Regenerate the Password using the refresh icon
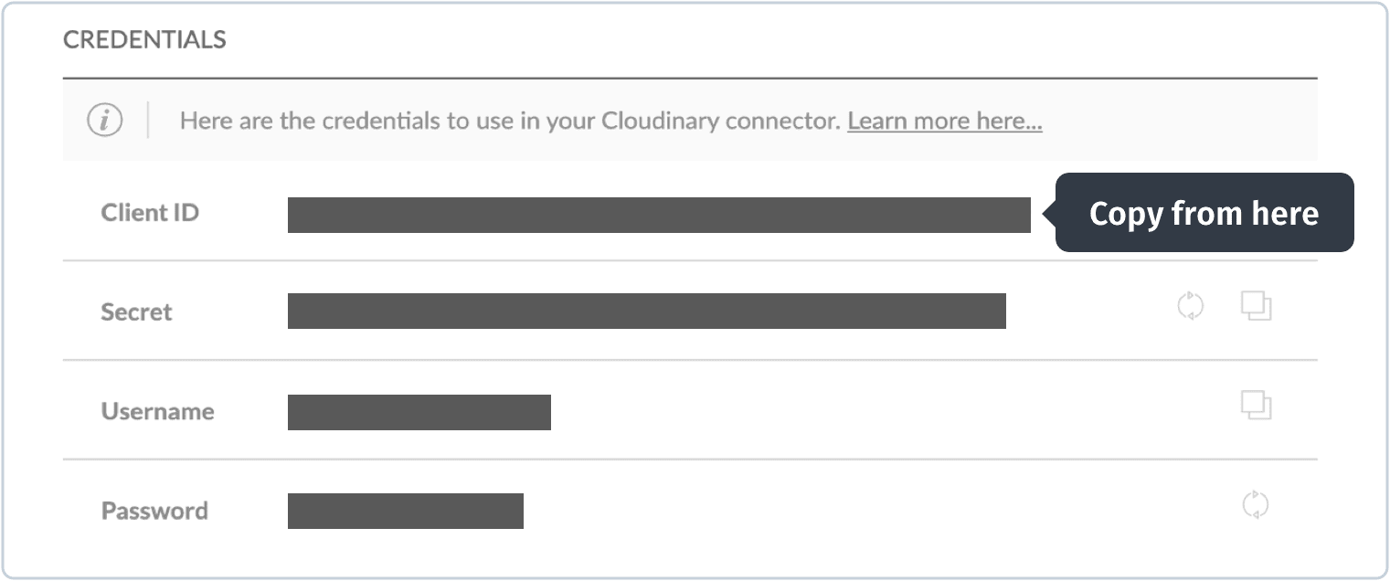 point(1256,504)
